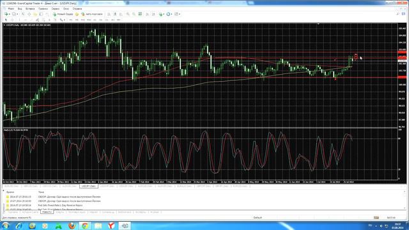Open Firefox from the taskbar
Screen dimensions: 409x230
click(72, 226)
